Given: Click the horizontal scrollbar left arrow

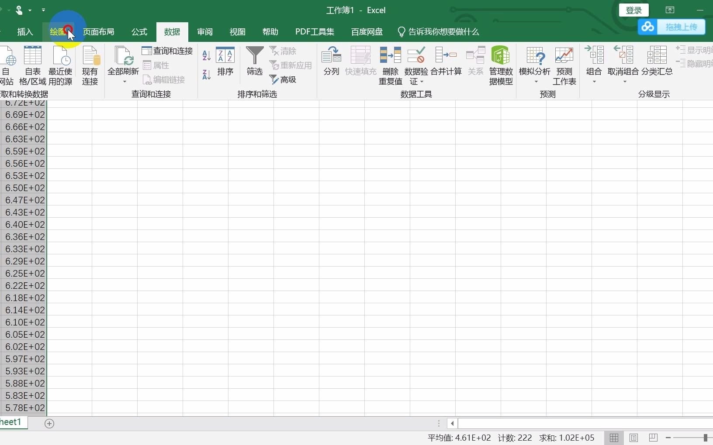Looking at the screenshot, I should 452,423.
